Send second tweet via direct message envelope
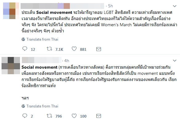 (x=98, y=116)
